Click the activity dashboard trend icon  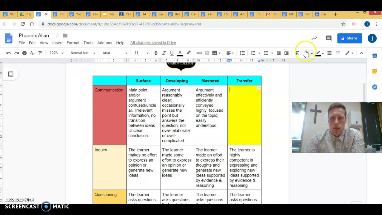314,38
